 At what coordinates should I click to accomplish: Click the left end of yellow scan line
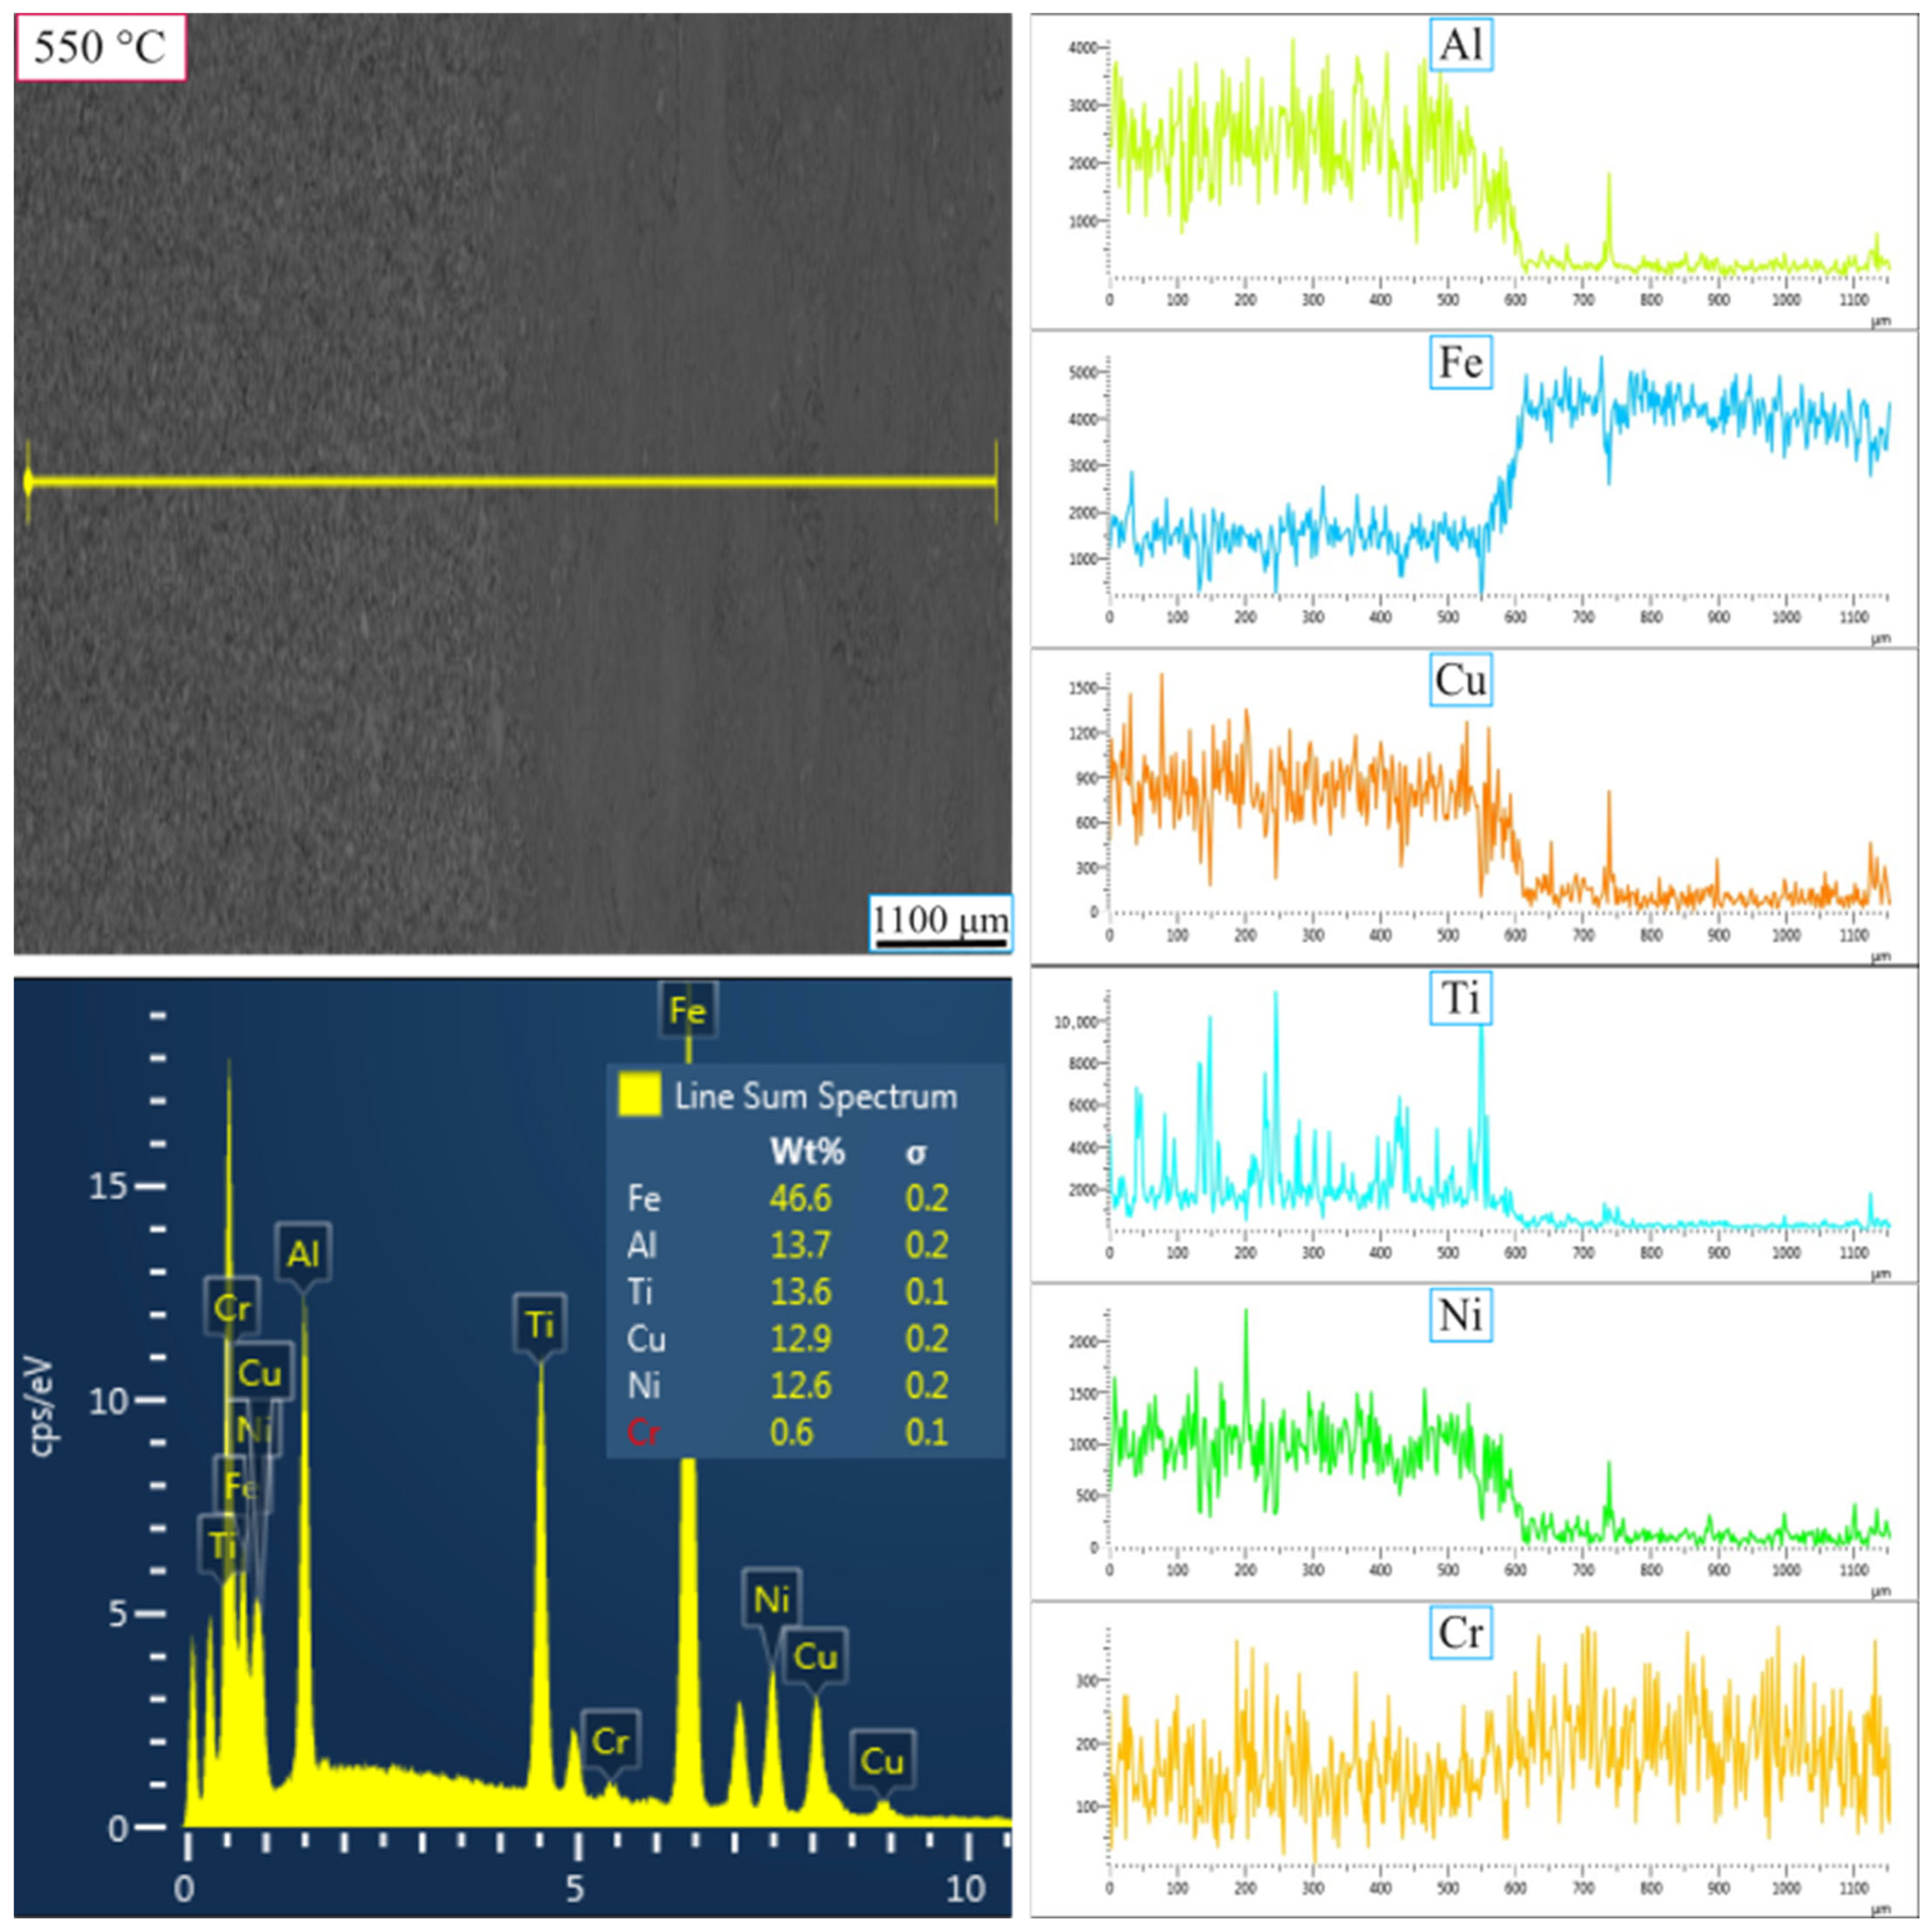(x=28, y=482)
